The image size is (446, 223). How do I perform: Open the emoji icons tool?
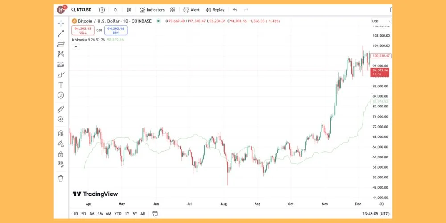tap(61, 95)
